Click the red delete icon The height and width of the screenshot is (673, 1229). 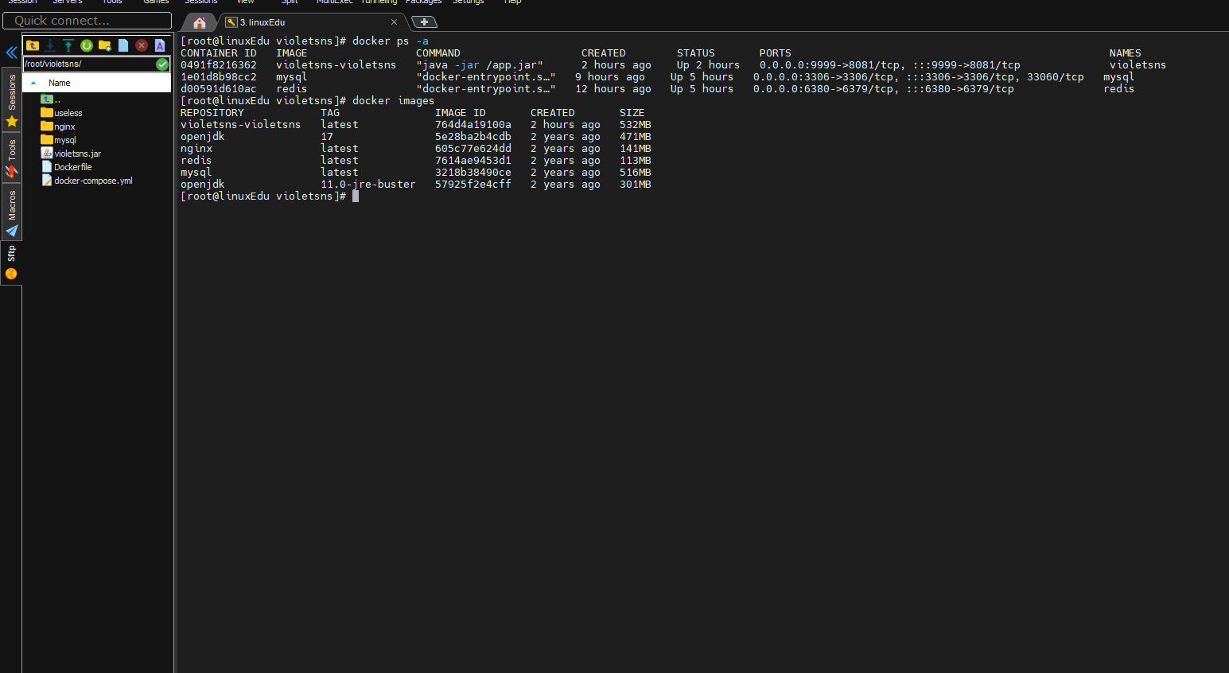pos(142,45)
